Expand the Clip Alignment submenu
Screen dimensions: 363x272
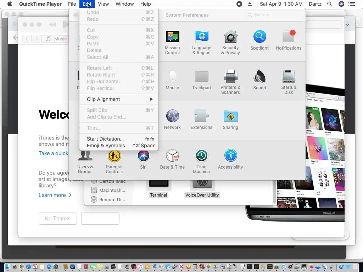click(119, 99)
